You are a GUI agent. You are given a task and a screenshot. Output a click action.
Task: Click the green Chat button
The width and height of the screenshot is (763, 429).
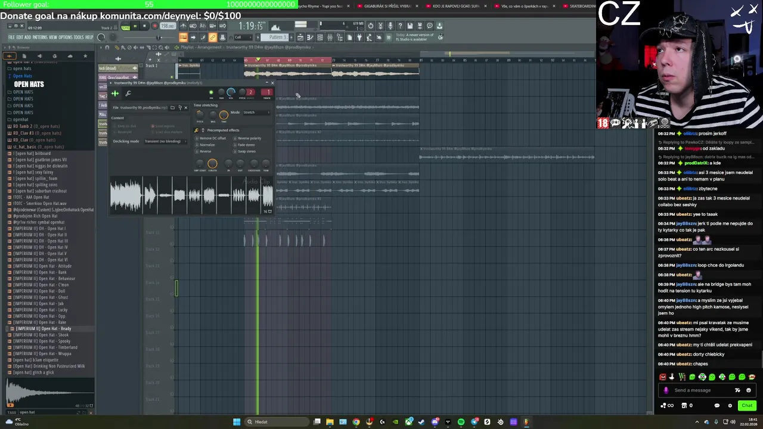[x=747, y=406]
